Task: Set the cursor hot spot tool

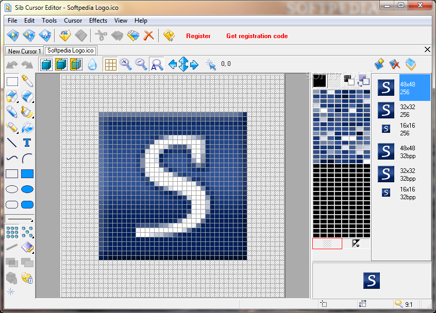Action: 210,64
